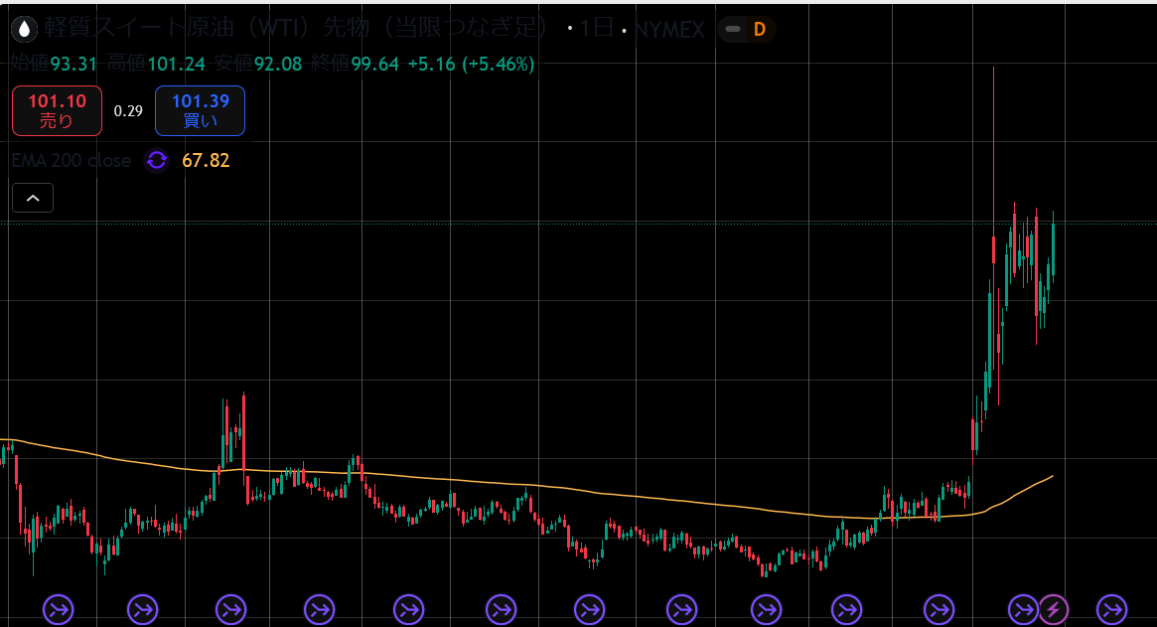Click the oil drop symbol logo
This screenshot has height=627, width=1157.
(25, 29)
